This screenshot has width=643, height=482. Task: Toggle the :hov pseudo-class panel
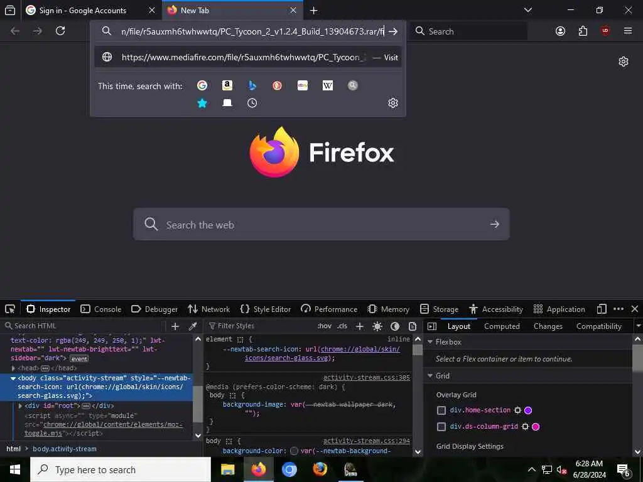pyautogui.click(x=325, y=326)
